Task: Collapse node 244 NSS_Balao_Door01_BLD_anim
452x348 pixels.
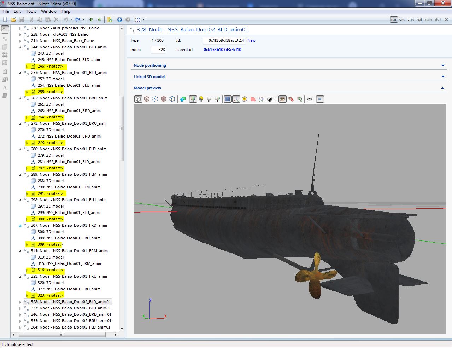Action: coord(20,47)
